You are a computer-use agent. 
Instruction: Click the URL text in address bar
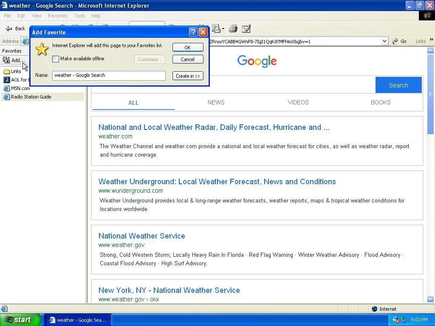tap(260, 42)
